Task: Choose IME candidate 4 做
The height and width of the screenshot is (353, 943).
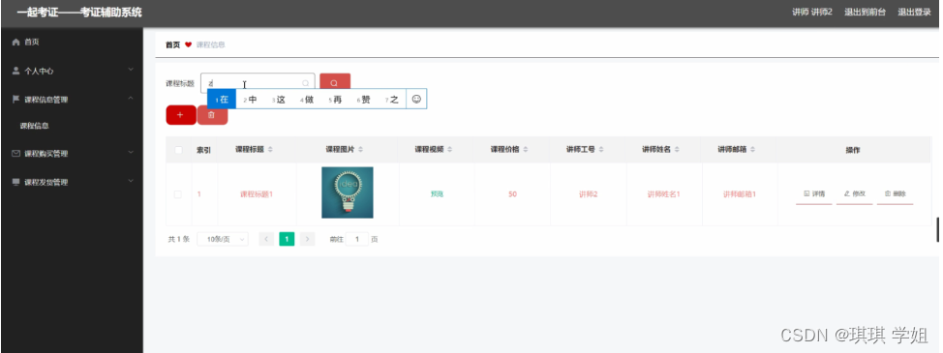Action: 307,100
